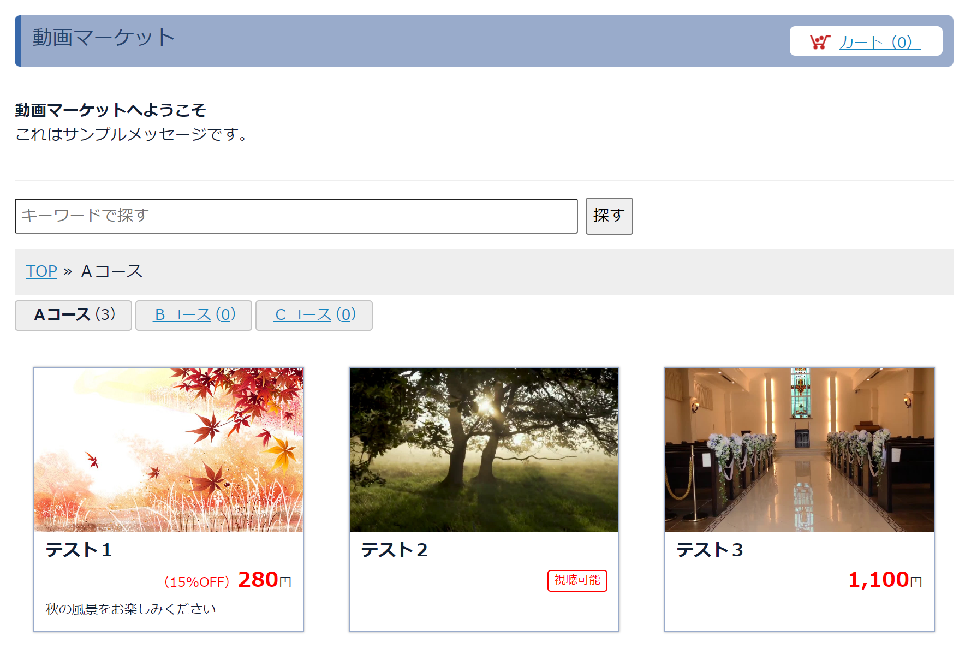Click the 動画マーケット site title

pos(103,38)
